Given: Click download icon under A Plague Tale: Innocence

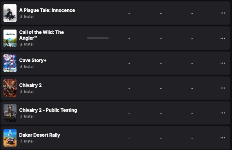Looking at the screenshot, I should pyautogui.click(x=21, y=17).
